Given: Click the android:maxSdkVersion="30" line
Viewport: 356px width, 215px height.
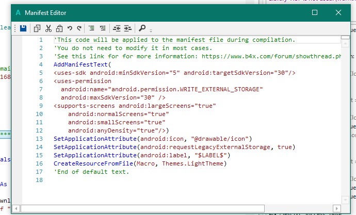Looking at the screenshot, I should [113, 97].
